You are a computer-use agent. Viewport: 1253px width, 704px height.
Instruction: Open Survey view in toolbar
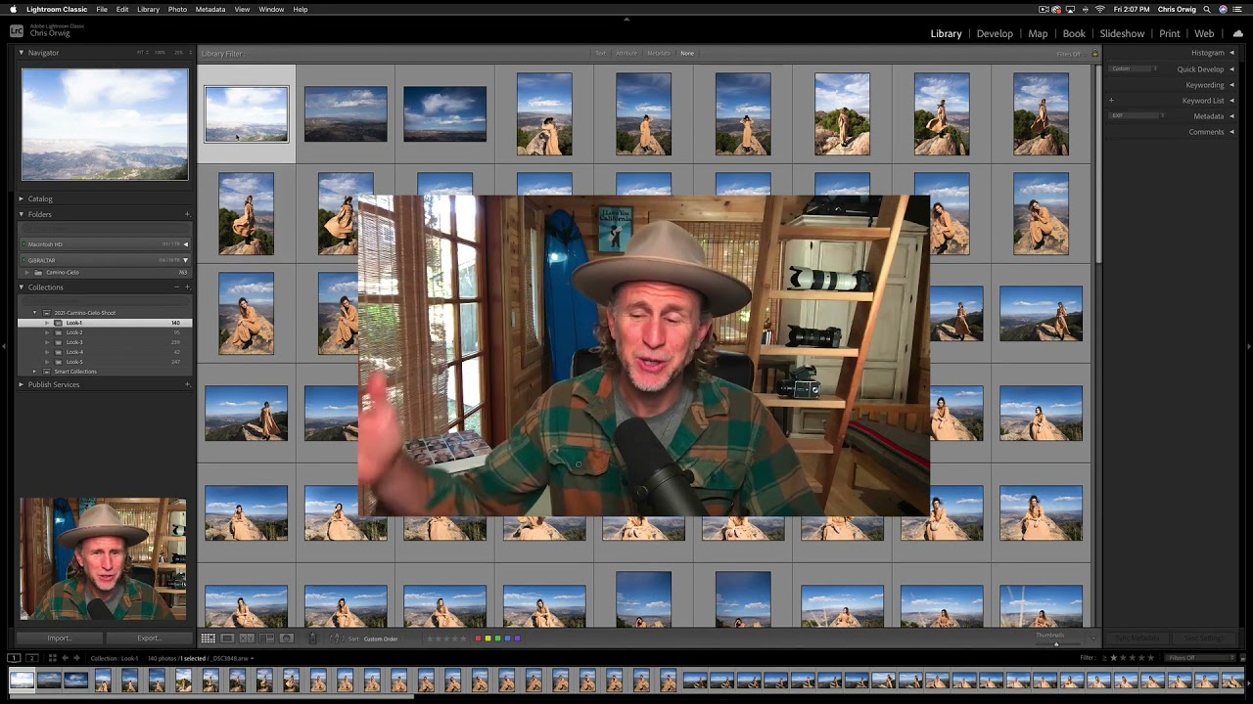point(266,638)
